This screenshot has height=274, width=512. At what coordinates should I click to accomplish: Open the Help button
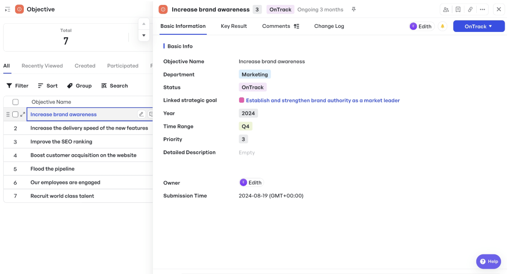point(489,261)
